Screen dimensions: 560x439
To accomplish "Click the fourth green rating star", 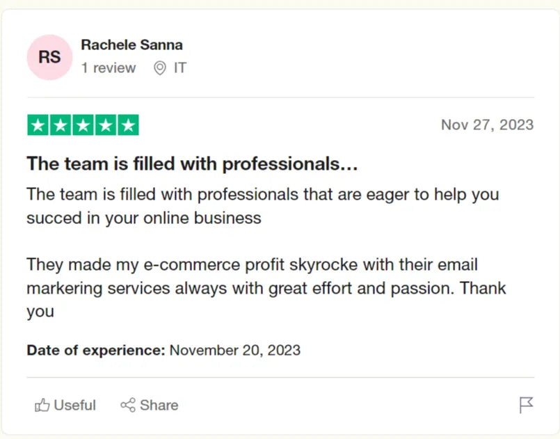I will click(x=105, y=125).
